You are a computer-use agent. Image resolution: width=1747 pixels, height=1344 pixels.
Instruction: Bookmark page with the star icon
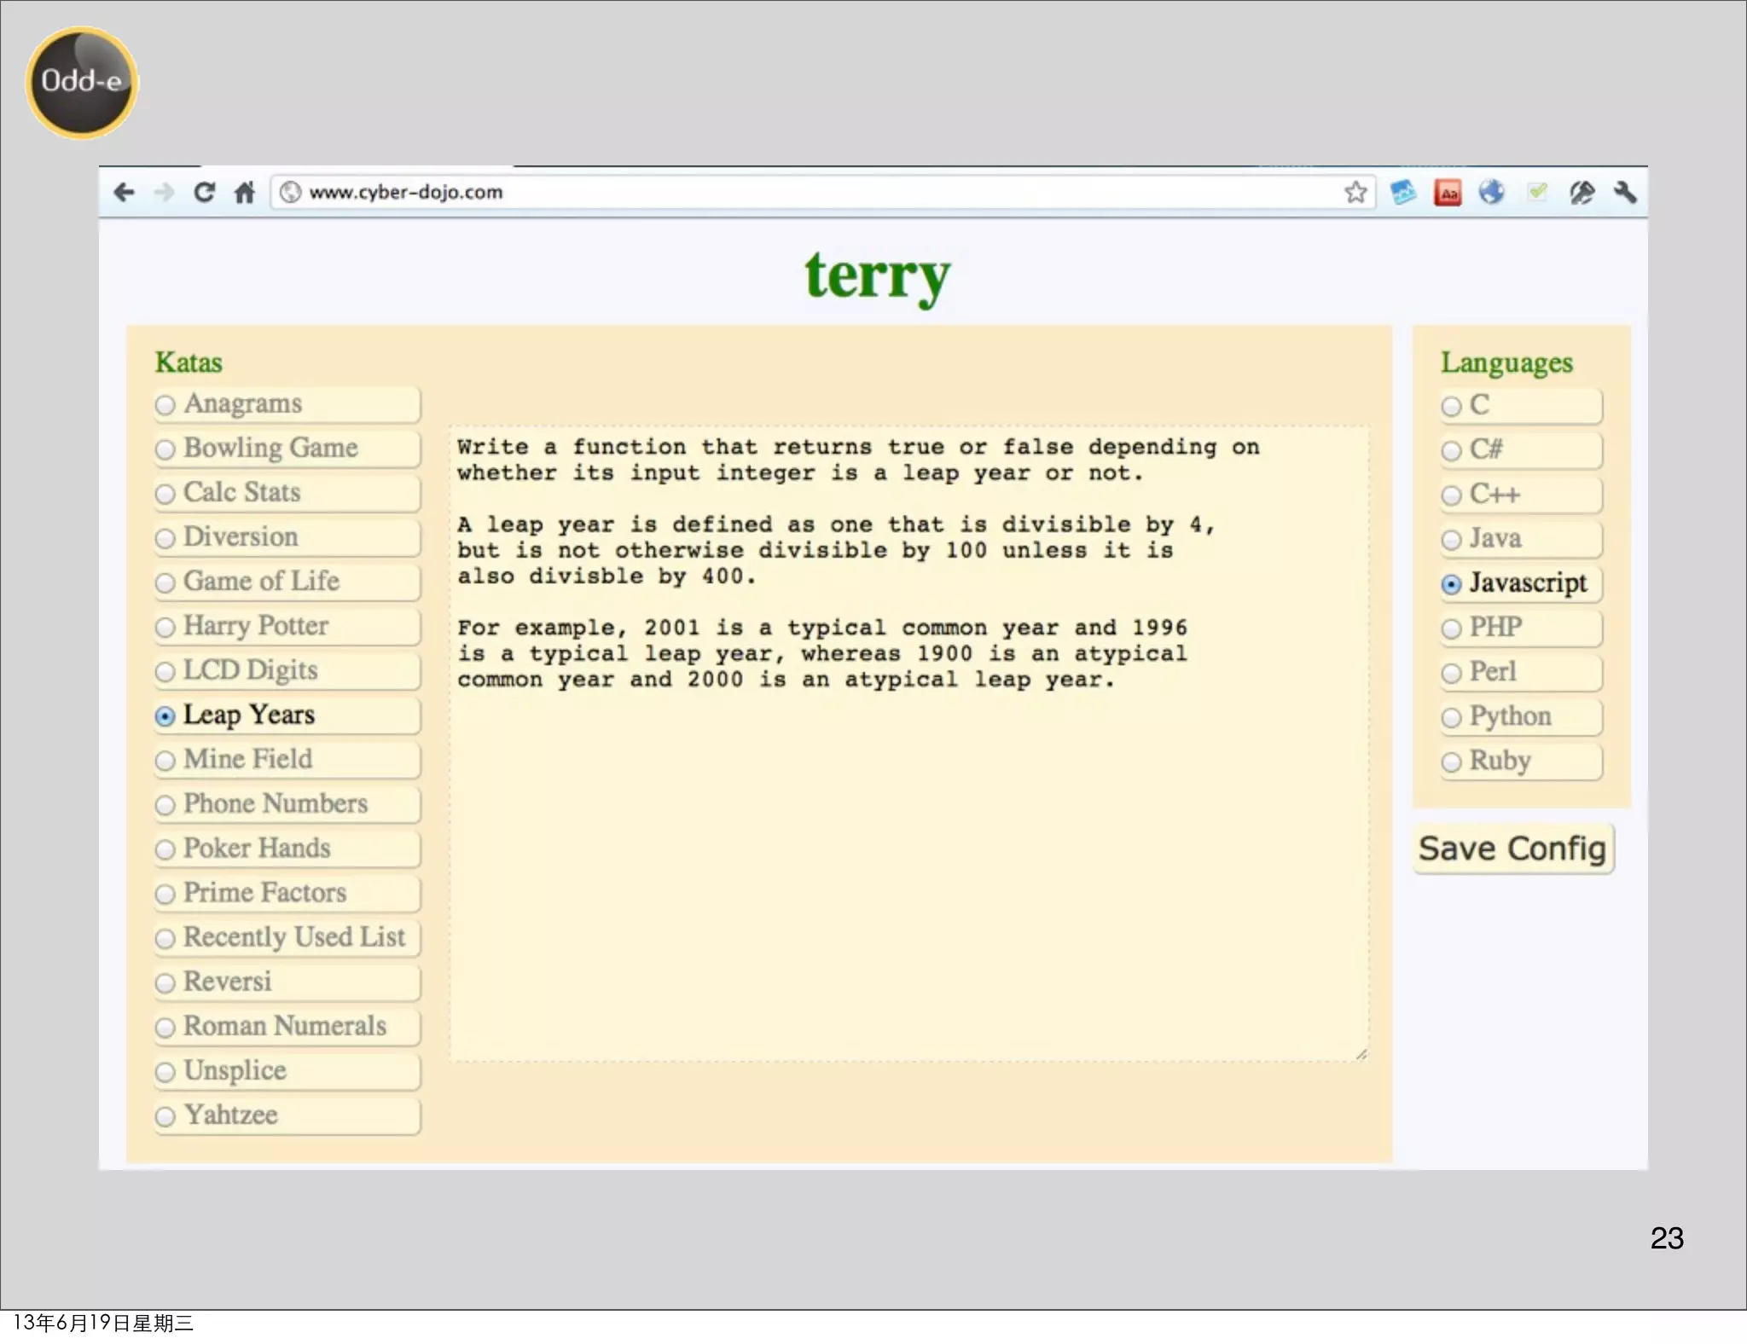pos(1355,192)
